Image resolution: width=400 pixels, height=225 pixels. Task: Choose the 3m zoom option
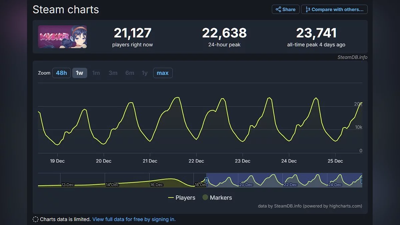[113, 73]
